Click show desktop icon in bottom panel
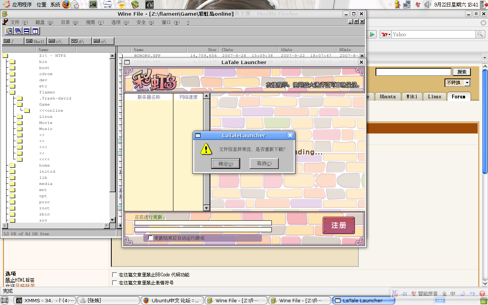The image size is (488, 305). [5, 300]
